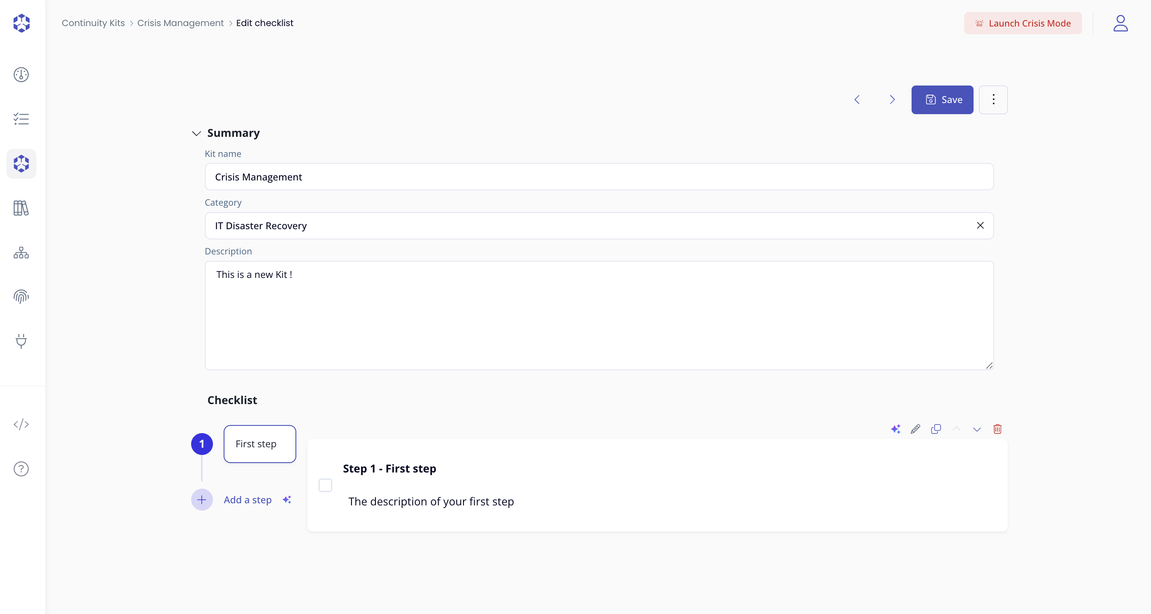
Task: Click the Save button
Action: pos(942,100)
